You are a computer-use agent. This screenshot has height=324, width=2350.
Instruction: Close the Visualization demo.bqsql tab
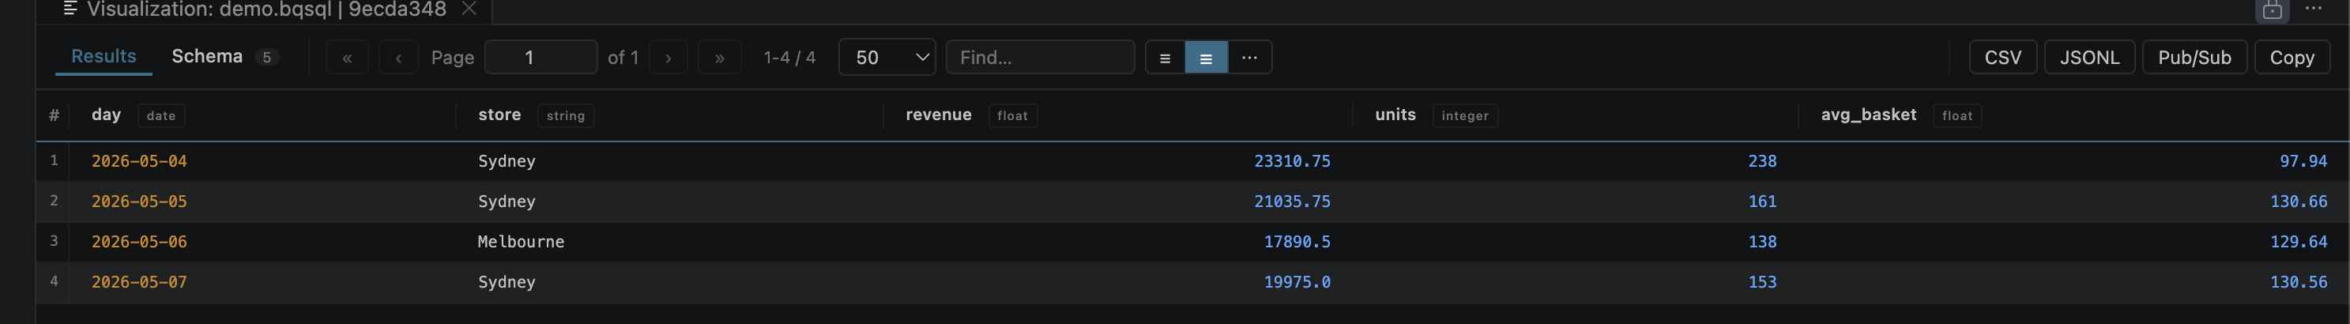(469, 9)
